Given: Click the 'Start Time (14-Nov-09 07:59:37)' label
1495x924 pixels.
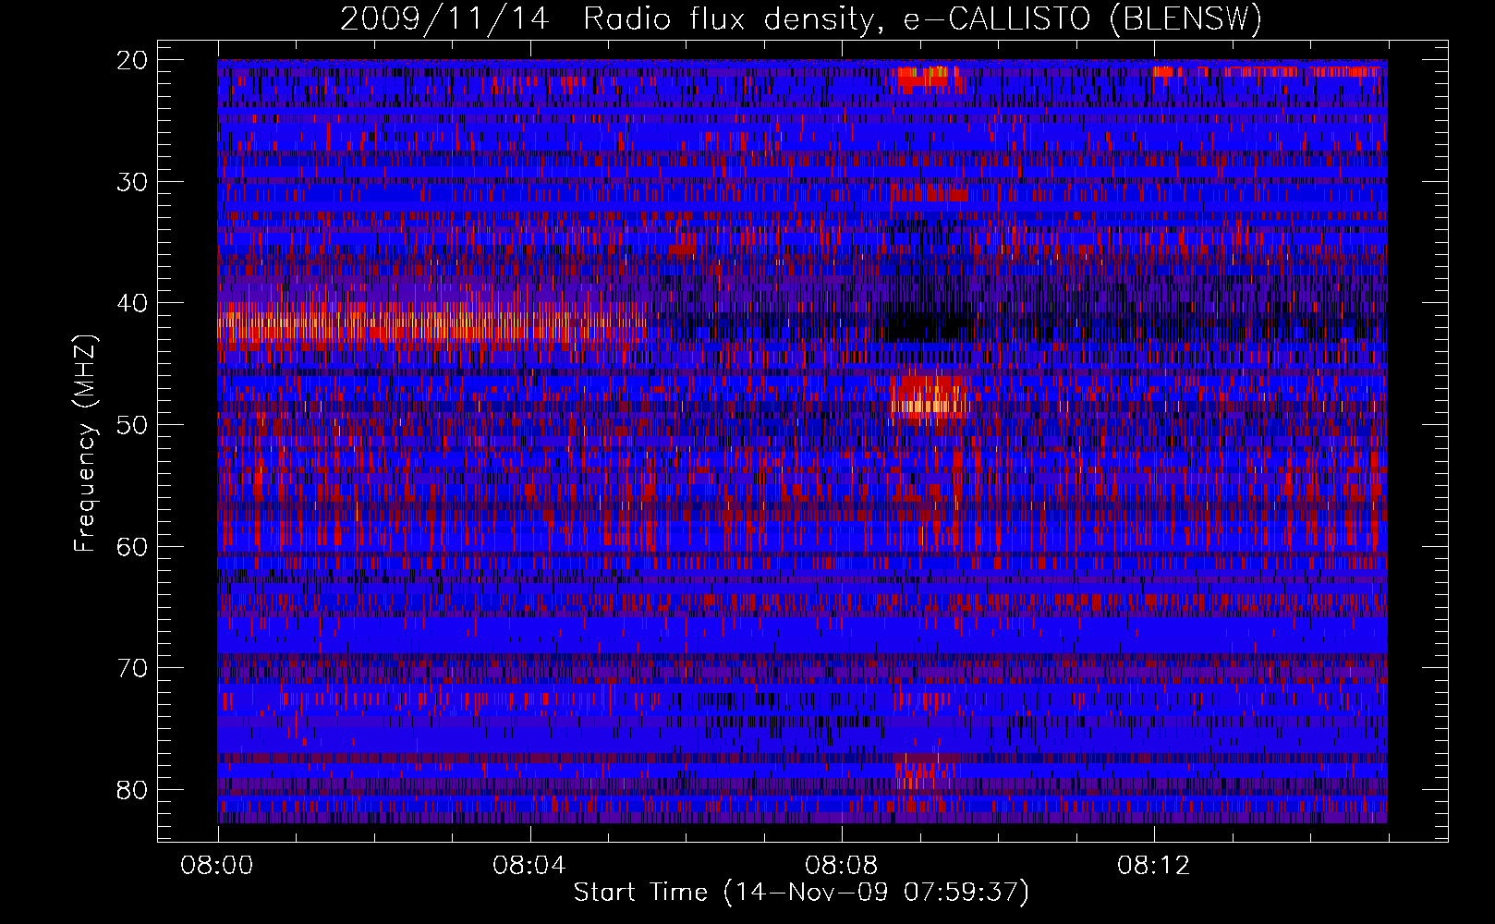Looking at the screenshot, I should [x=801, y=893].
